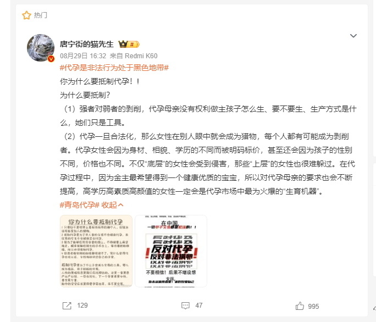Open username 唐宁街的猫先生 profile
Image resolution: width=376 pixels, height=322 pixels.
coord(86,44)
